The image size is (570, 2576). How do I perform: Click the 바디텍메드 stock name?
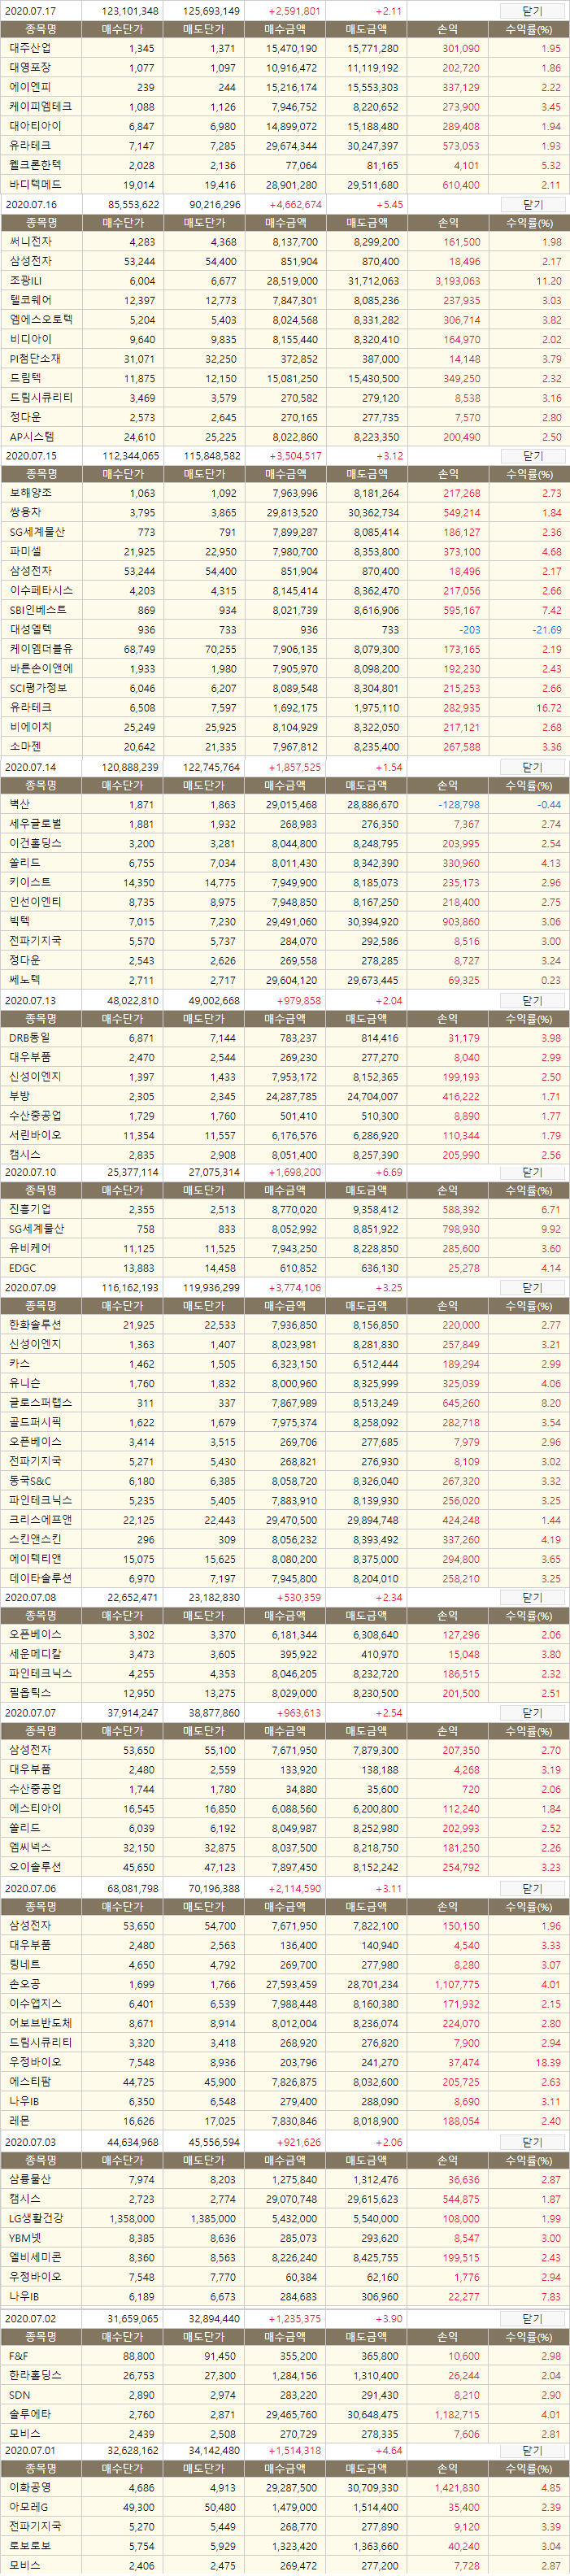(x=35, y=184)
